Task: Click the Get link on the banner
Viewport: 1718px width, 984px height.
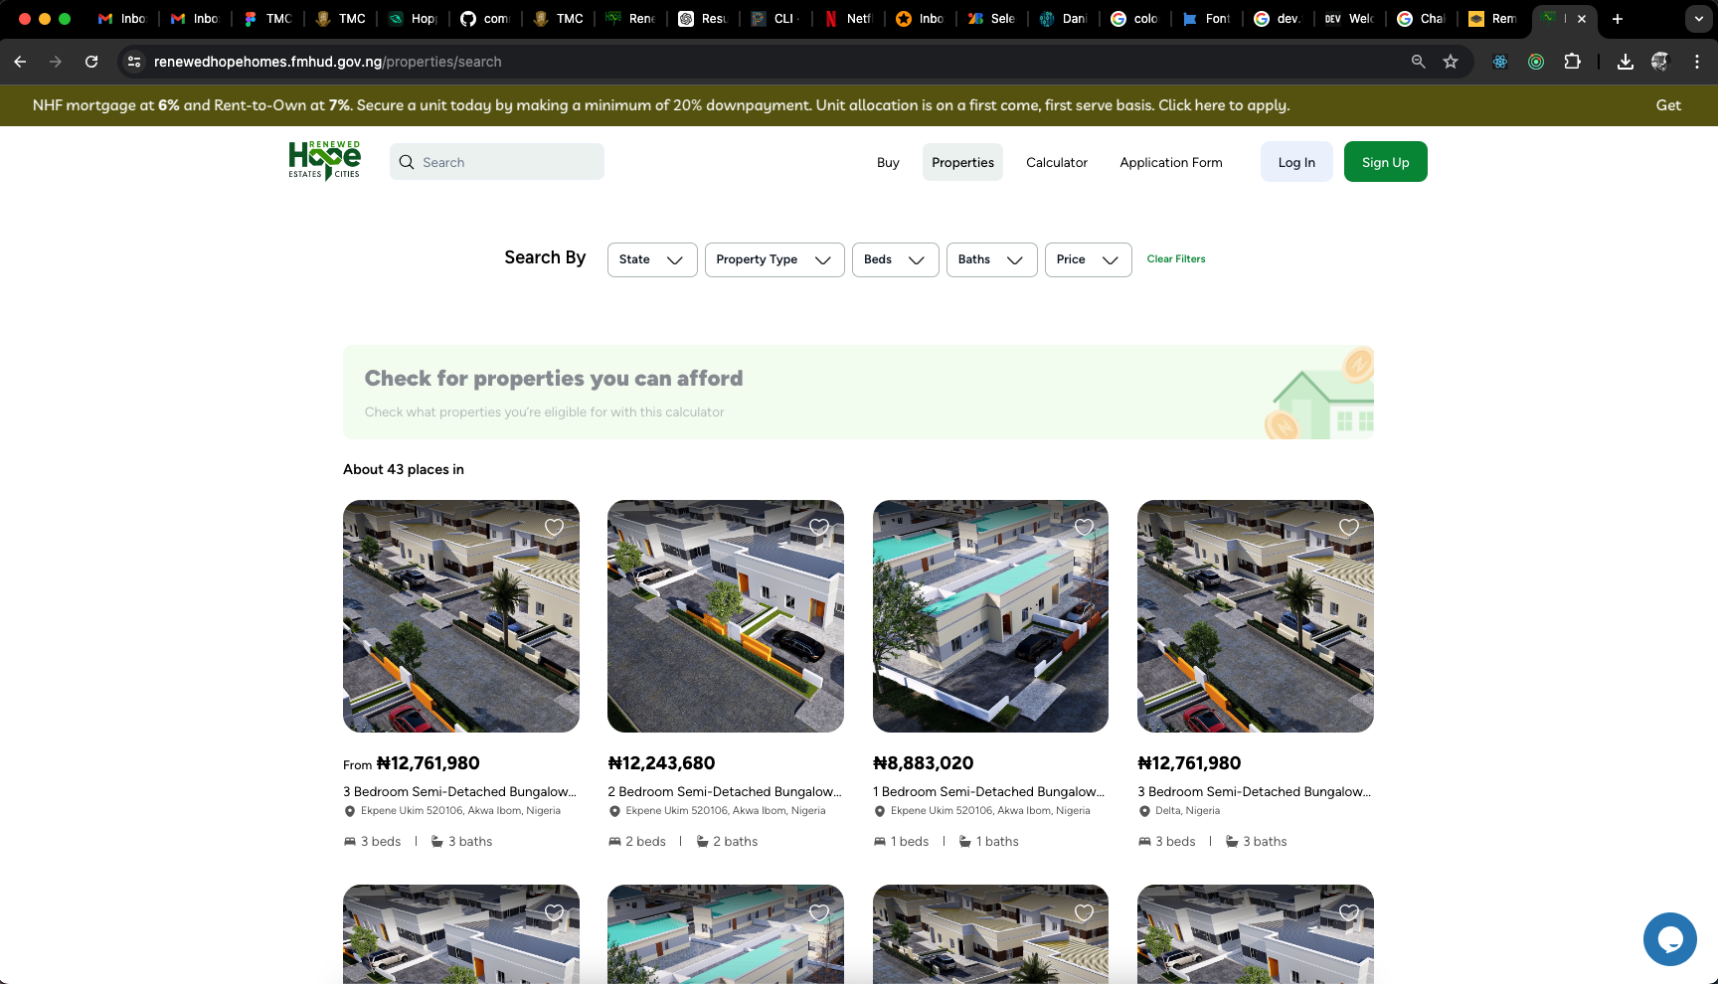Action: pos(1668,105)
